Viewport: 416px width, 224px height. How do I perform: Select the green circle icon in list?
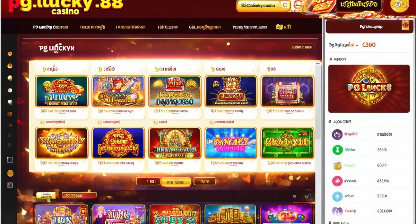pos(337,150)
